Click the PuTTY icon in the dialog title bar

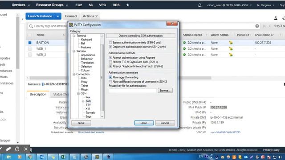point(71,25)
